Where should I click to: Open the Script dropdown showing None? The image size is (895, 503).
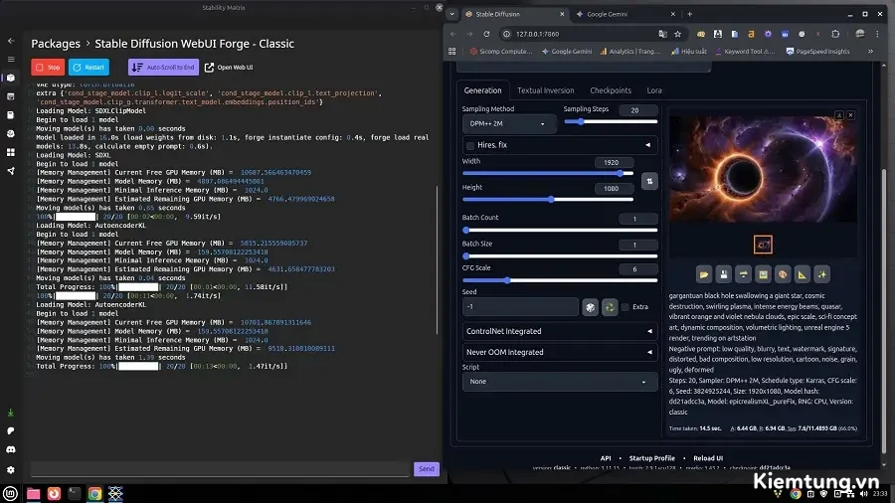tap(559, 382)
